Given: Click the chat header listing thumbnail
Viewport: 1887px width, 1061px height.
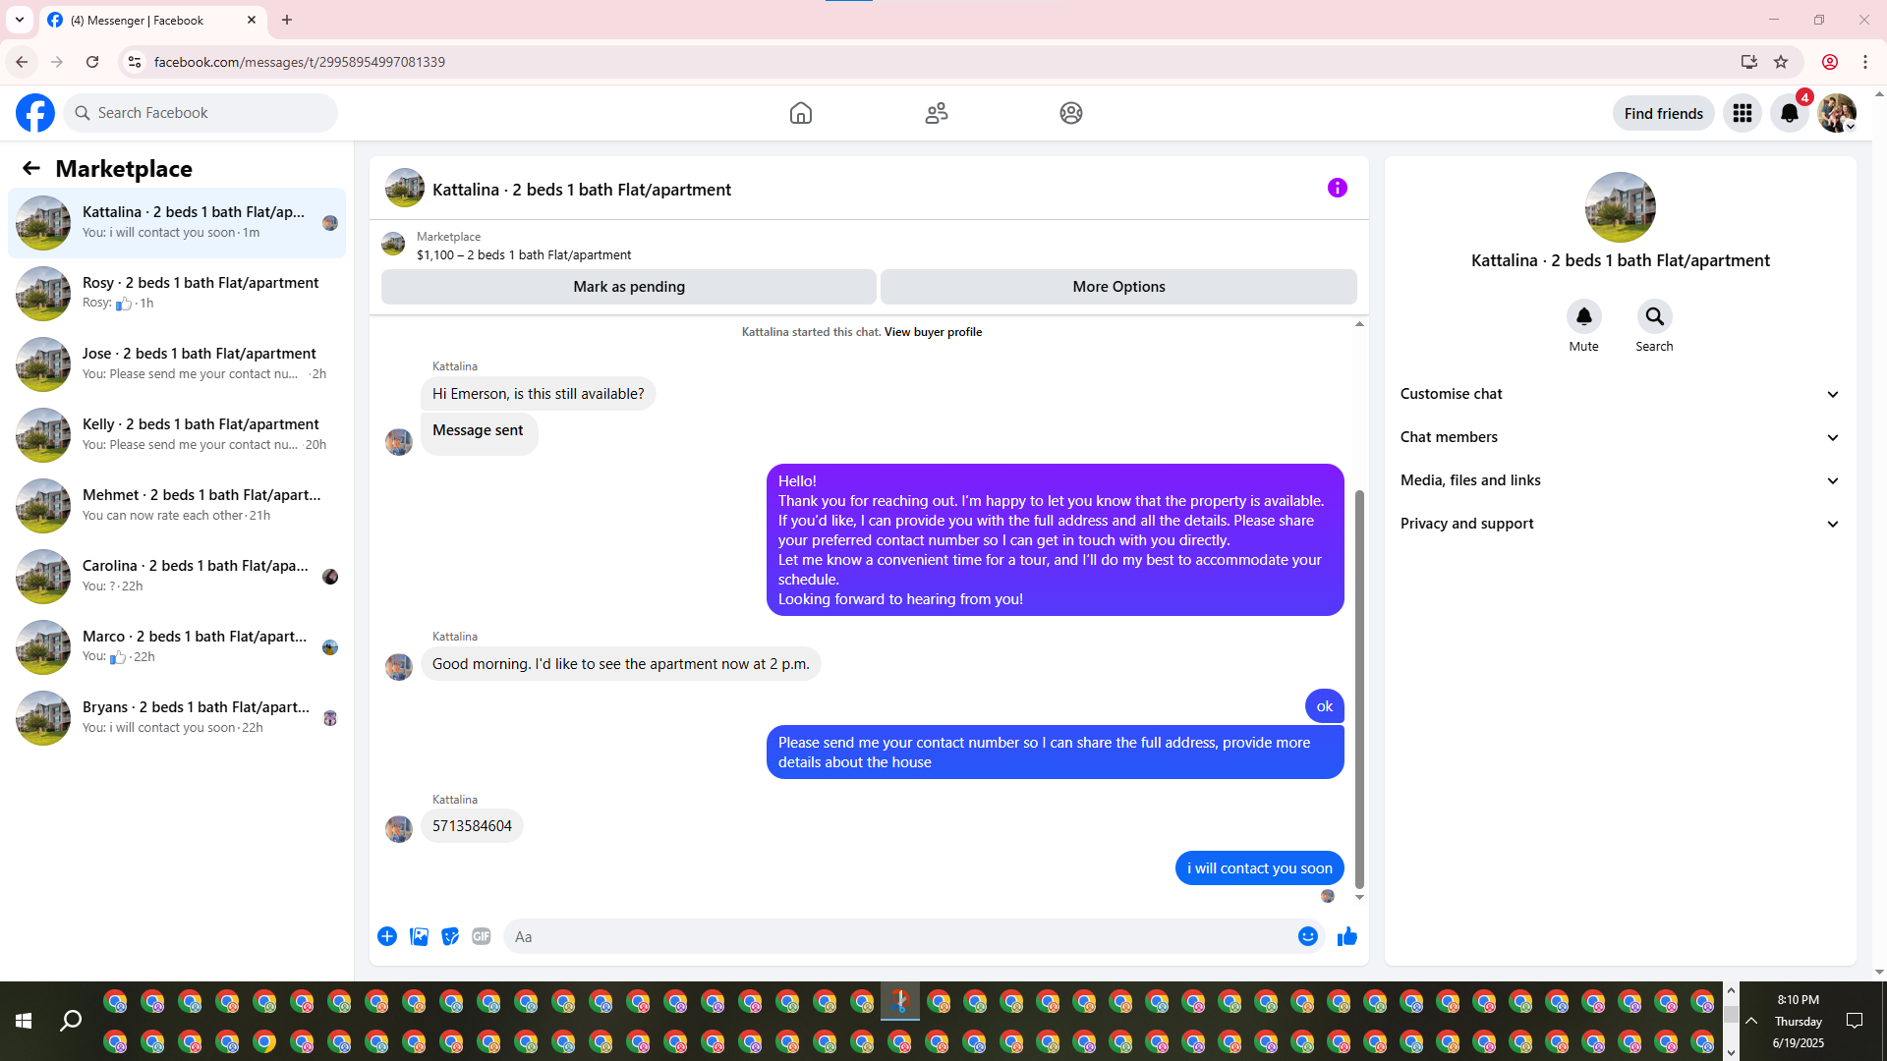Looking at the screenshot, I should pos(405,188).
